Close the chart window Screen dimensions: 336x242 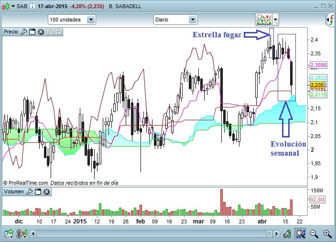[x=330, y=6]
